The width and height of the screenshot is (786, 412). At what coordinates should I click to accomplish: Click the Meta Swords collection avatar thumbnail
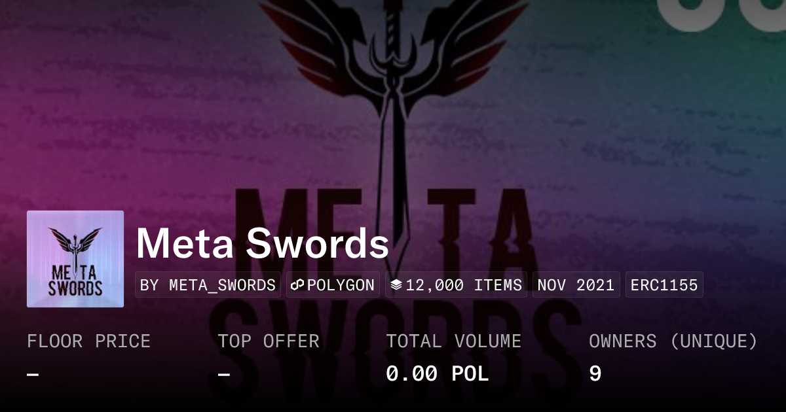[x=75, y=259]
